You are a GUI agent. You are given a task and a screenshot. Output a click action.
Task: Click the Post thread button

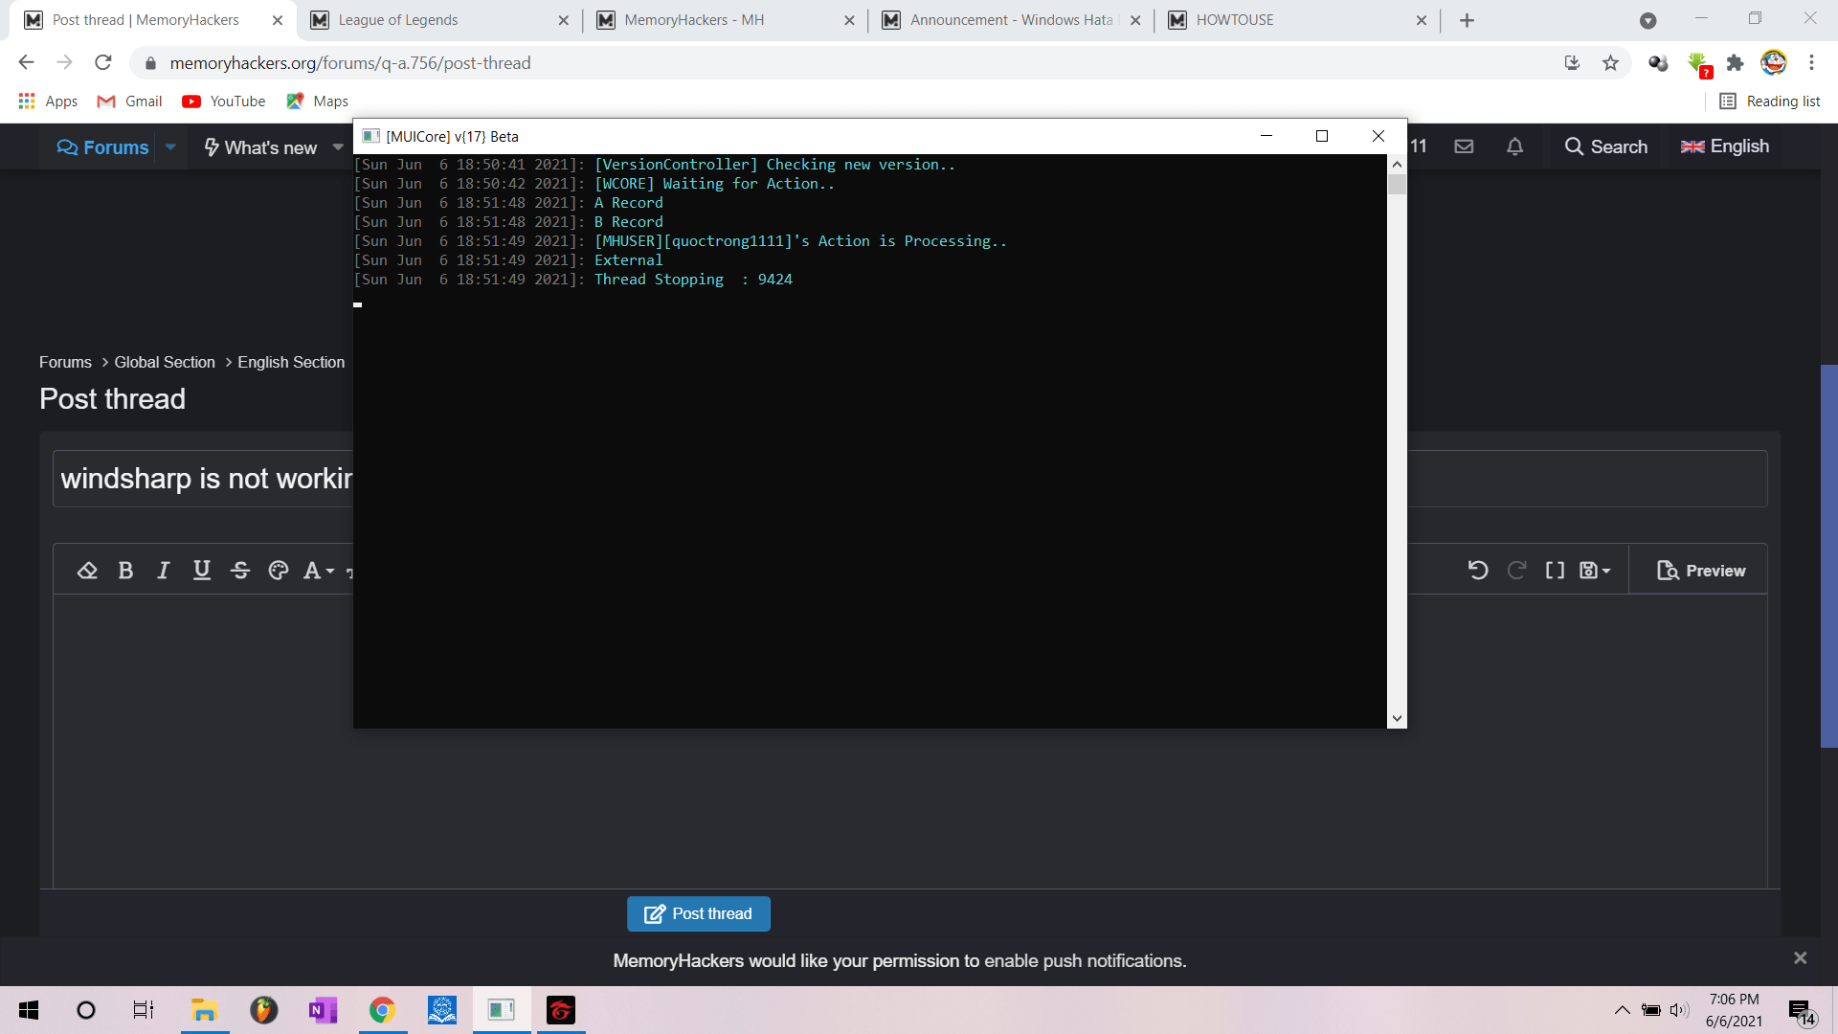[x=699, y=914]
